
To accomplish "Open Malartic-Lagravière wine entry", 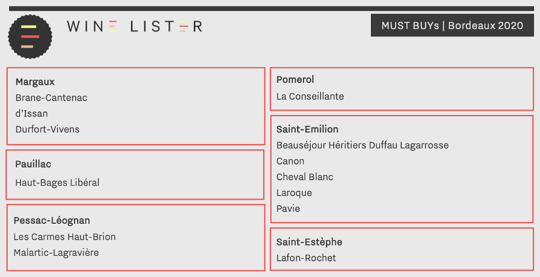I will (56, 253).
